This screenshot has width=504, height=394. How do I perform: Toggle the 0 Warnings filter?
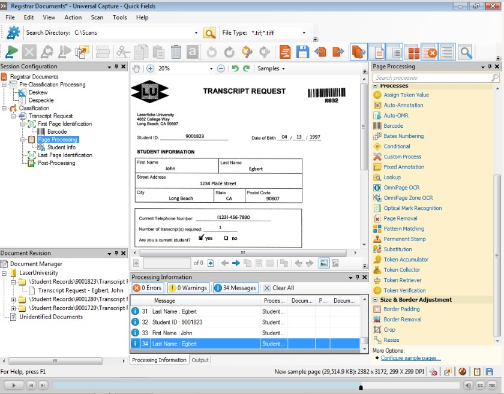point(188,288)
